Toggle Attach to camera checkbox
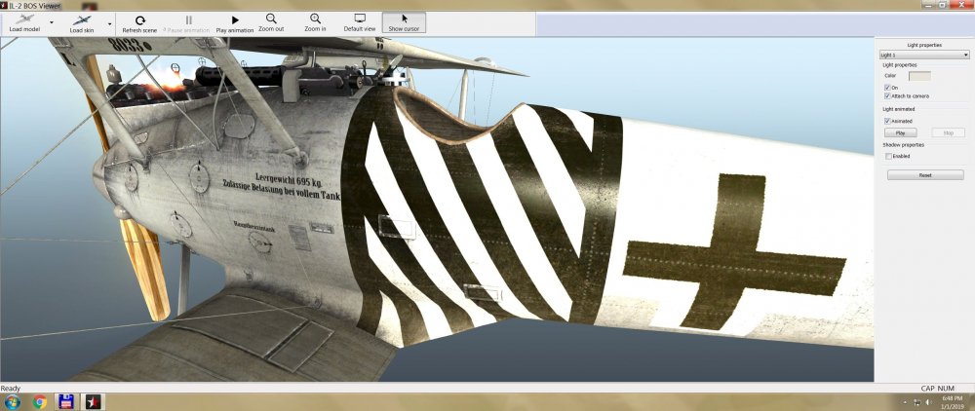 point(888,96)
